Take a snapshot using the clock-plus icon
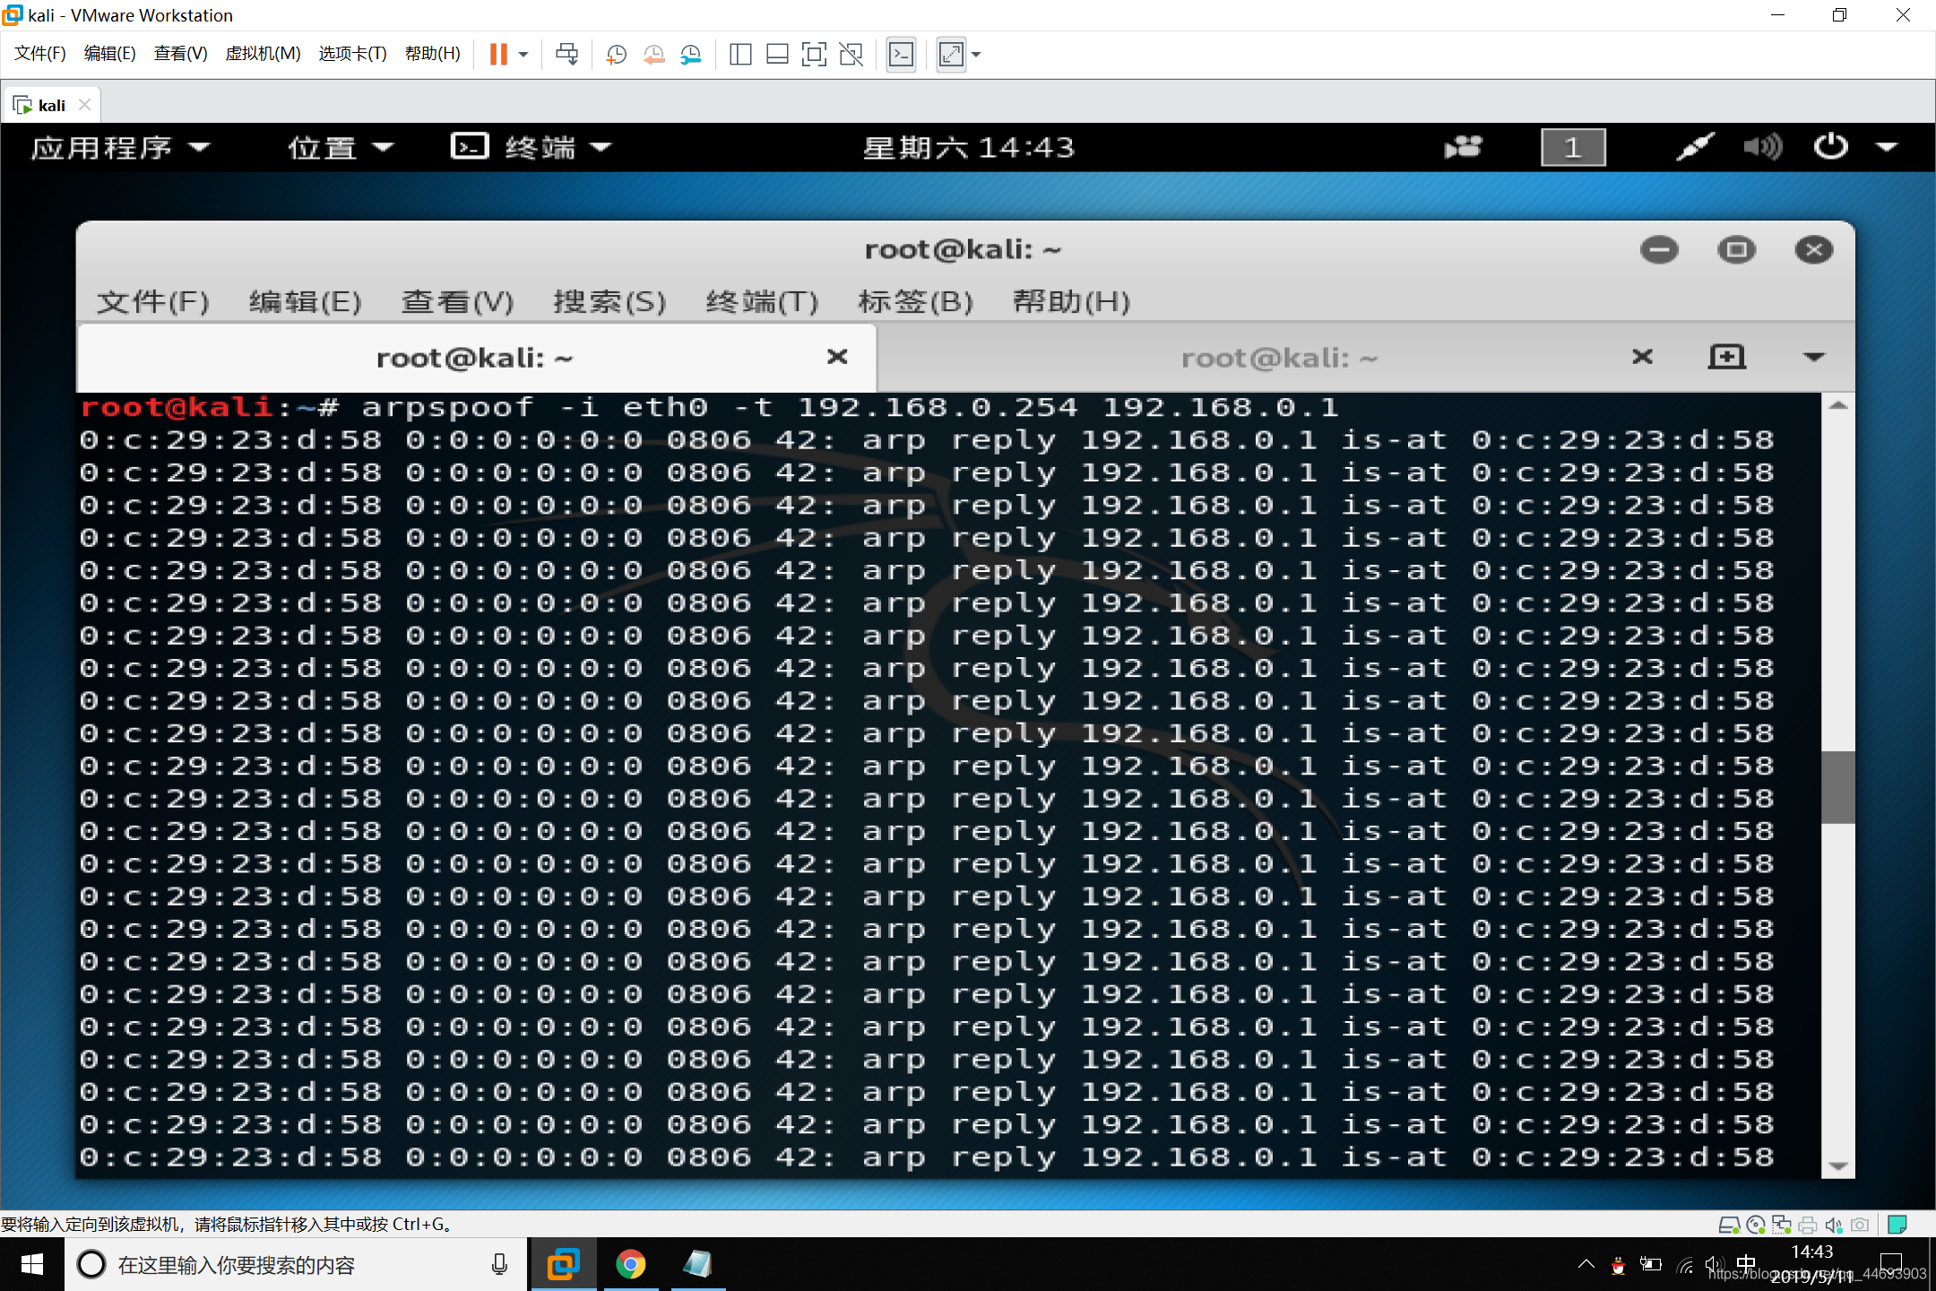Screen dimensions: 1936x1291 point(616,55)
